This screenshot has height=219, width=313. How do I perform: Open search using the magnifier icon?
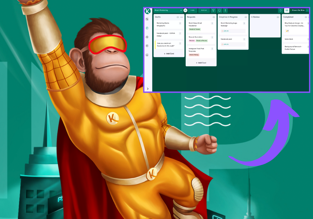click(x=219, y=10)
